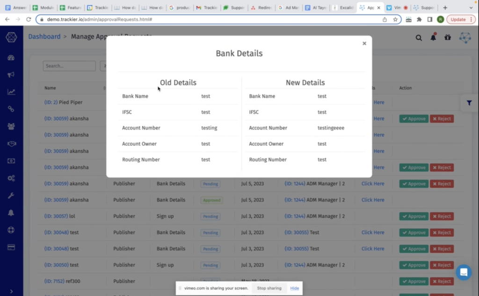This screenshot has width=479, height=296.
Task: Open global search with the magnifier icon
Action: [x=419, y=37]
